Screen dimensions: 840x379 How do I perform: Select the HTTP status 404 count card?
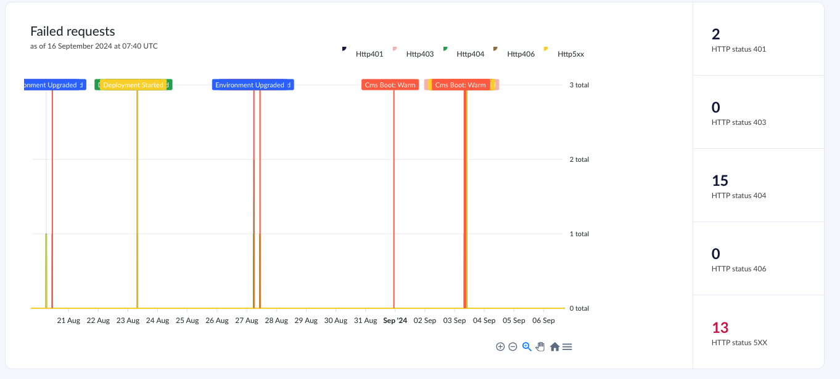[758, 186]
